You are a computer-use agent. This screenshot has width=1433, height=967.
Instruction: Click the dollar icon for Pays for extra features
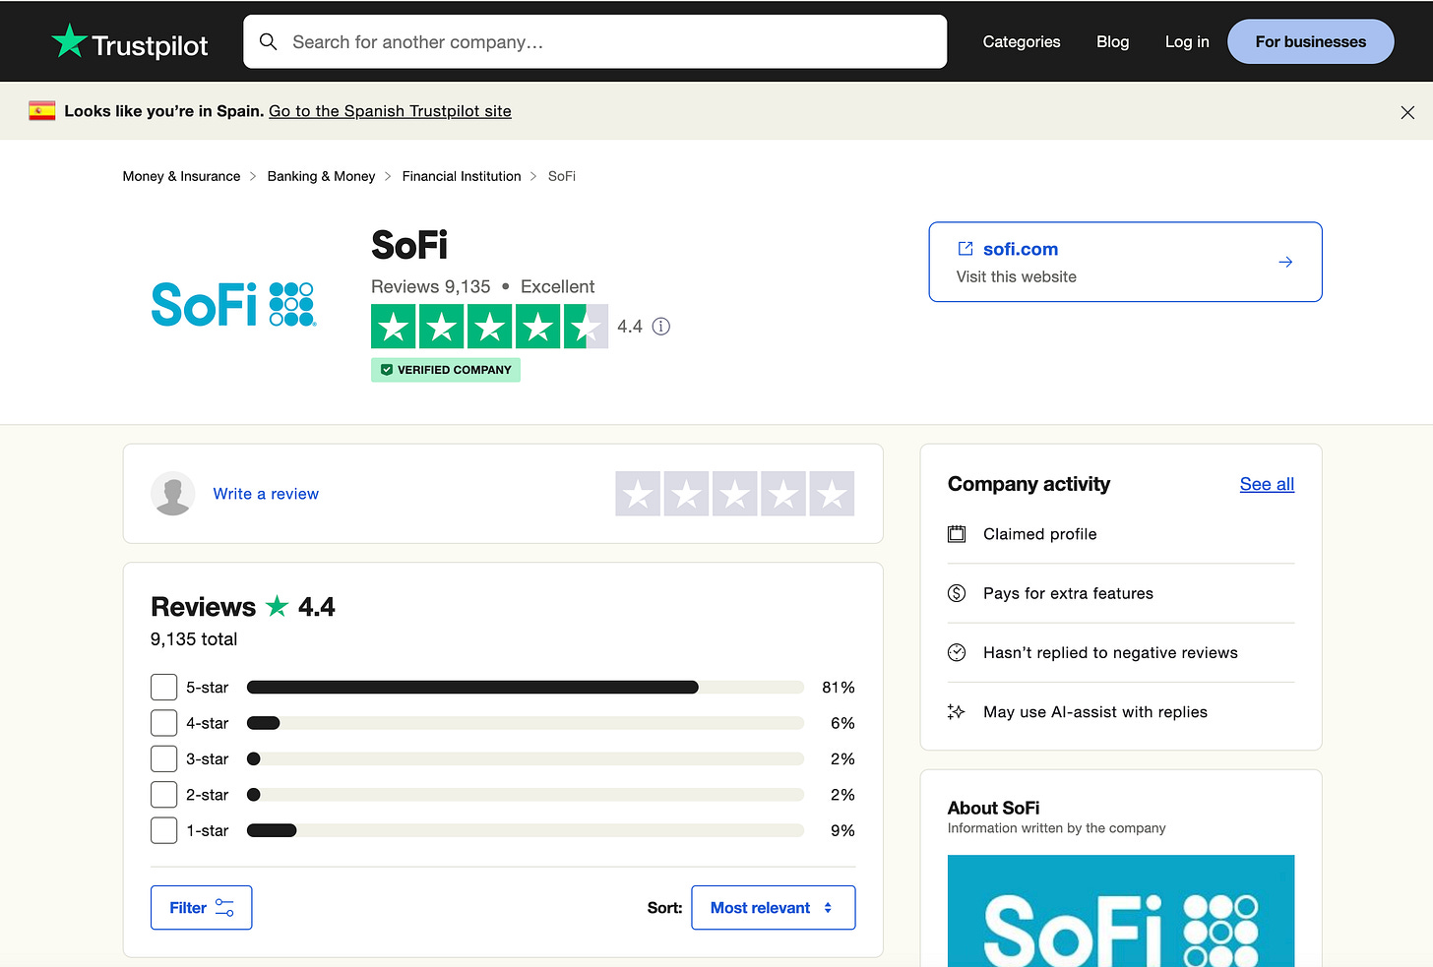pyautogui.click(x=957, y=593)
